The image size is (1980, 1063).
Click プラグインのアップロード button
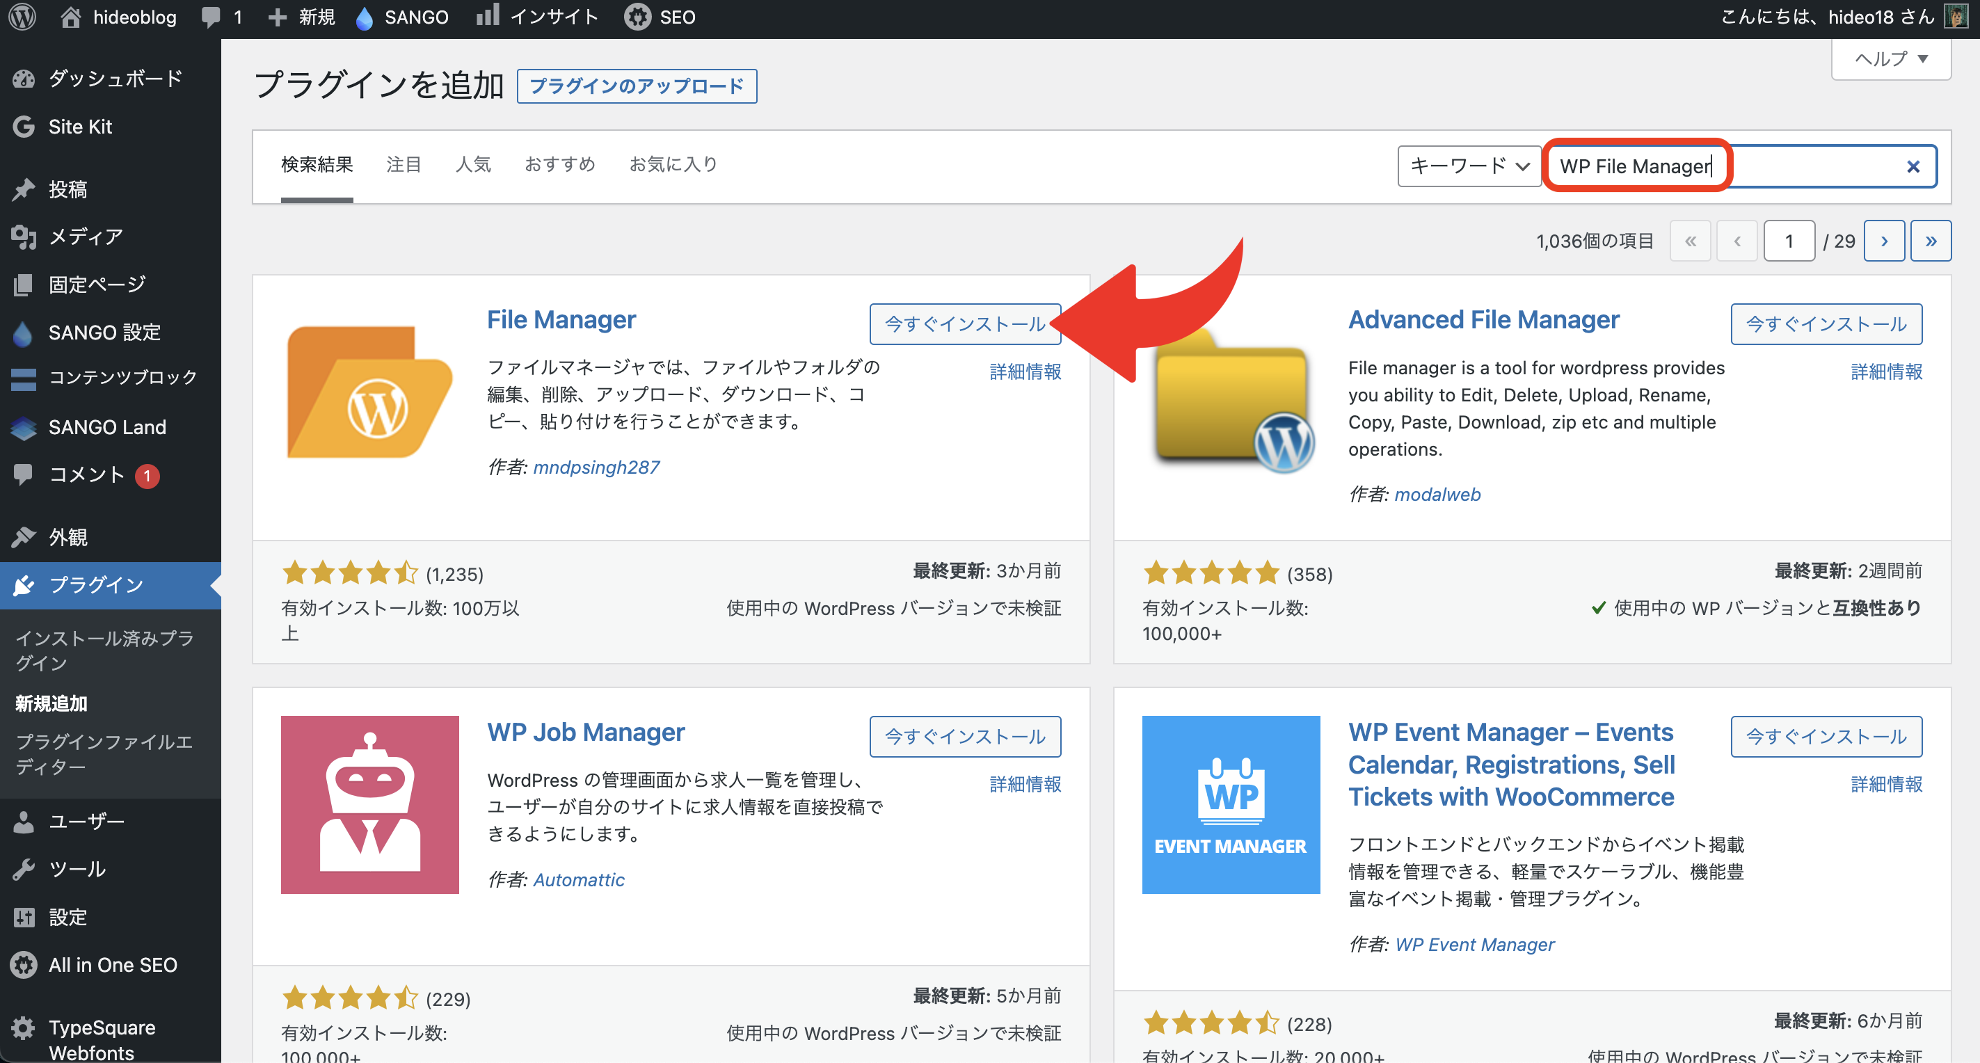pyautogui.click(x=637, y=86)
